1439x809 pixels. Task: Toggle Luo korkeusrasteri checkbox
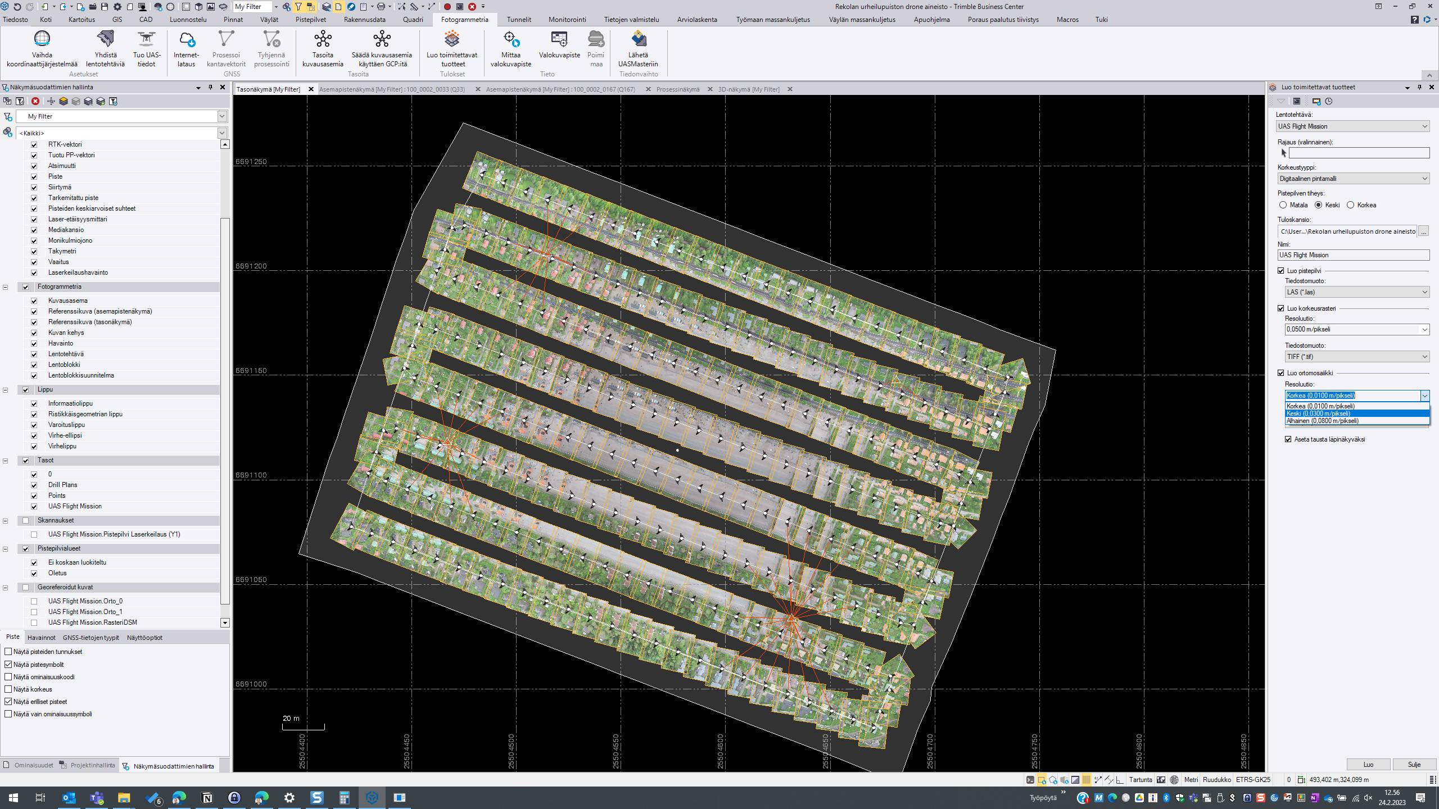coord(1281,308)
